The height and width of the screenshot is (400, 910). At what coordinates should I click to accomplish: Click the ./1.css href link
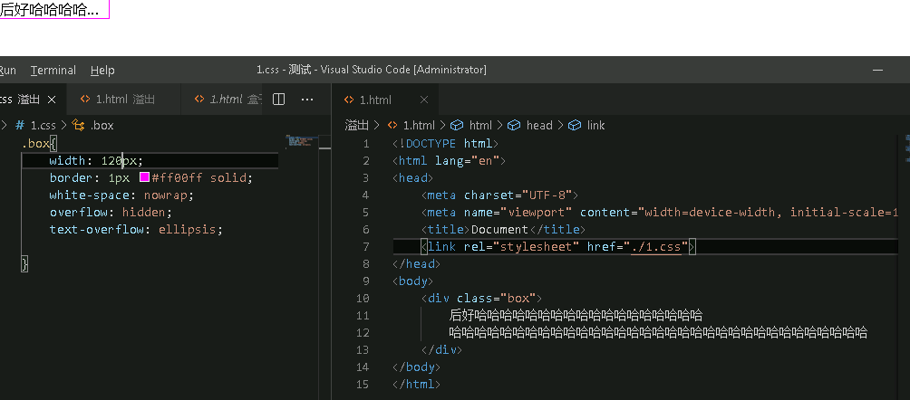[x=656, y=247]
